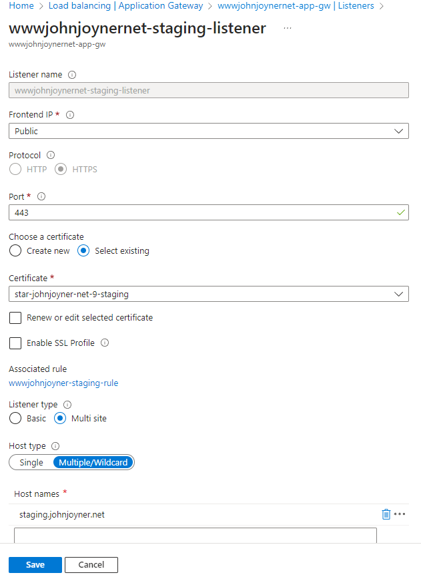The image size is (421, 577).
Task: Check the Enable SSL Profile box
Action: tap(15, 343)
